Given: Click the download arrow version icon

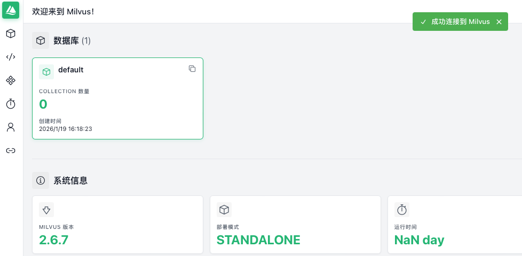Looking at the screenshot, I should coord(46,209).
